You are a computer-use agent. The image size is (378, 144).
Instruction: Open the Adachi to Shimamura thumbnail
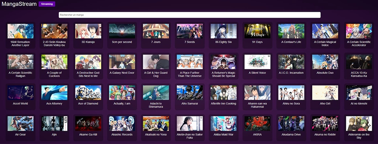click(156, 92)
